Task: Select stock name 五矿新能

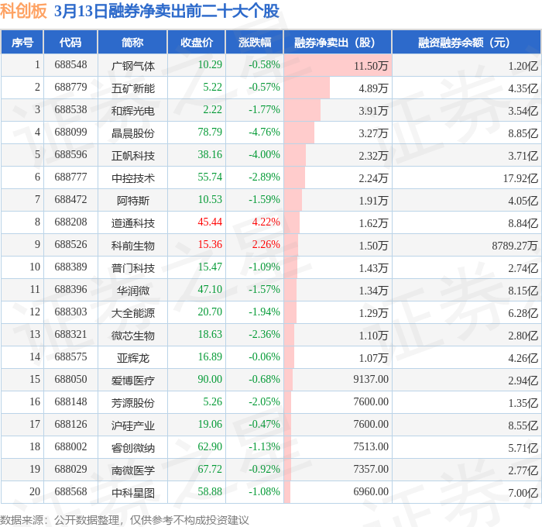Action: [x=132, y=88]
